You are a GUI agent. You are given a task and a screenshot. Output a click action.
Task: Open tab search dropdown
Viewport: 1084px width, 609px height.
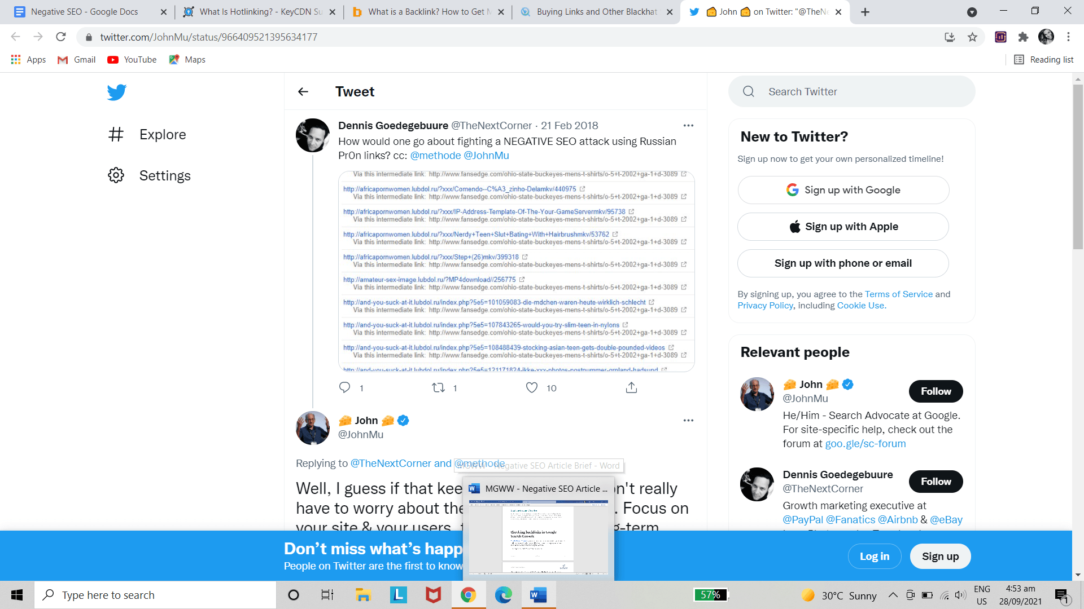click(972, 12)
